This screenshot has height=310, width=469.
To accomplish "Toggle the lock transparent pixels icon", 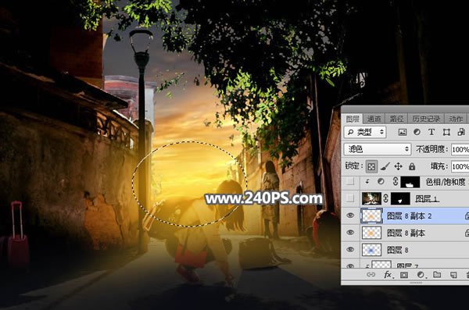I will (x=371, y=166).
